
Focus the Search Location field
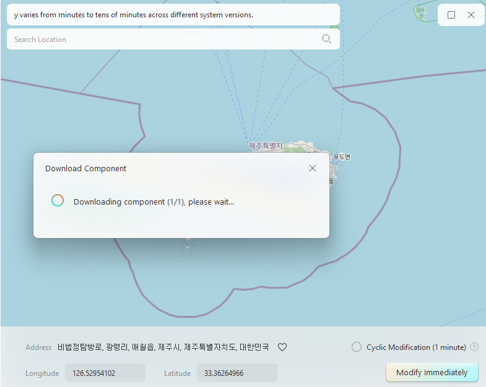pyautogui.click(x=173, y=39)
